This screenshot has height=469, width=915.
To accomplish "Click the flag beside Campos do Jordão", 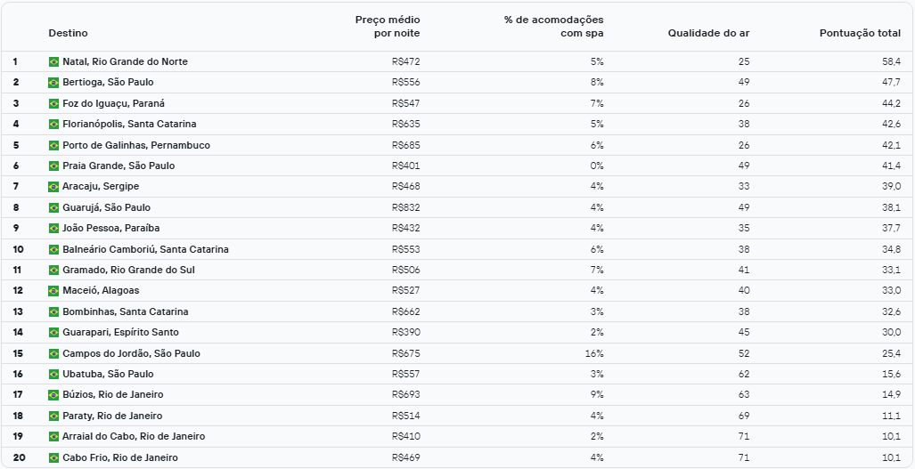I will (53, 353).
